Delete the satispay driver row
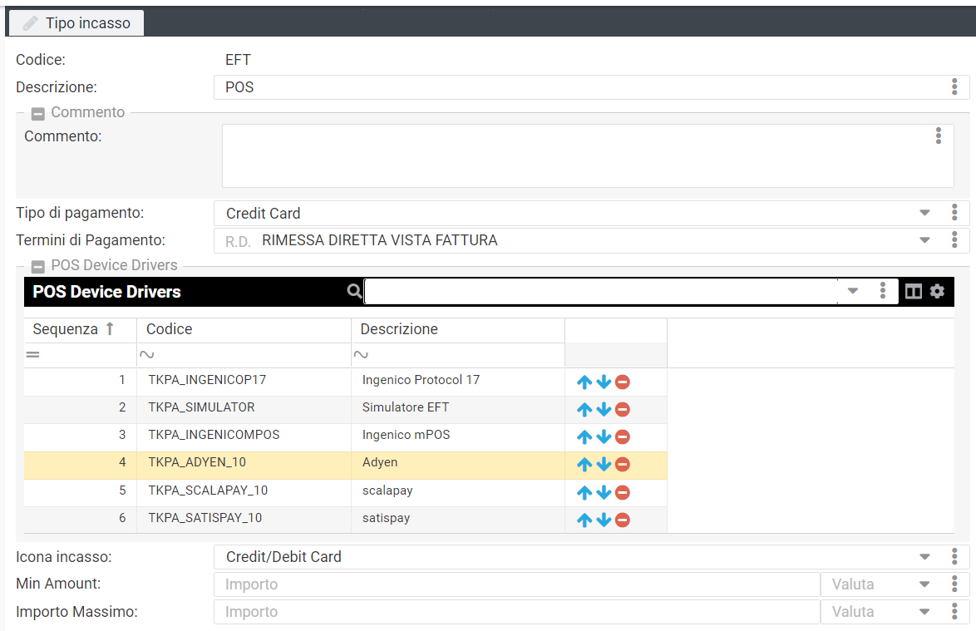Screen dimensions: 976x631 coord(622,520)
